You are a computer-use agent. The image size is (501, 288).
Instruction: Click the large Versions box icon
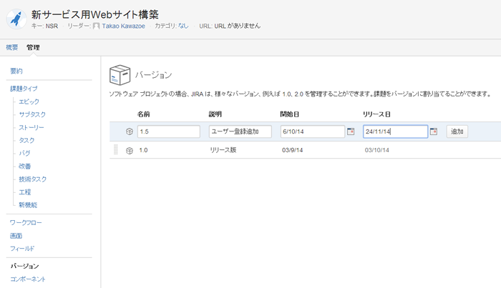pyautogui.click(x=120, y=74)
